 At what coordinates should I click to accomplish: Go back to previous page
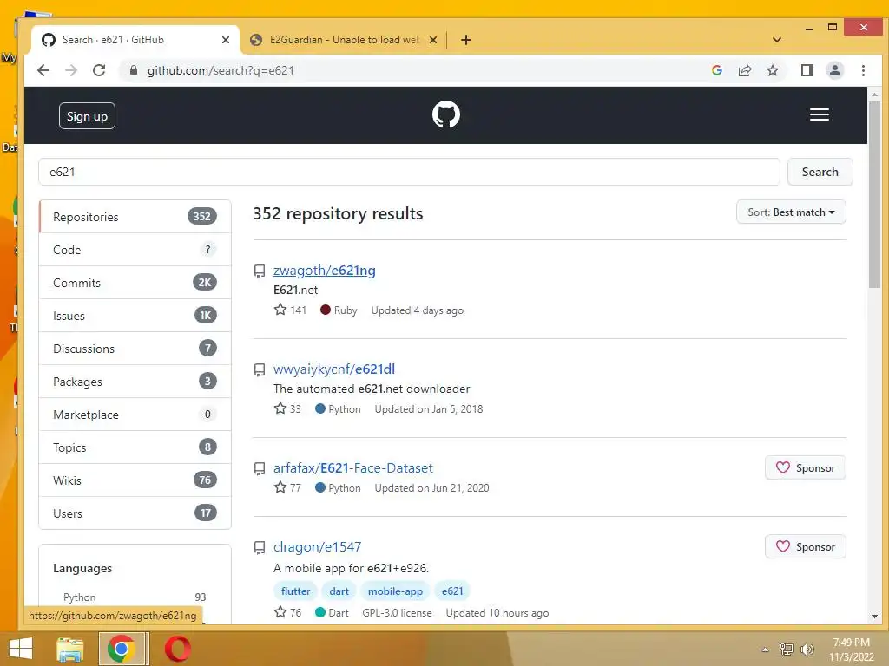click(x=43, y=70)
